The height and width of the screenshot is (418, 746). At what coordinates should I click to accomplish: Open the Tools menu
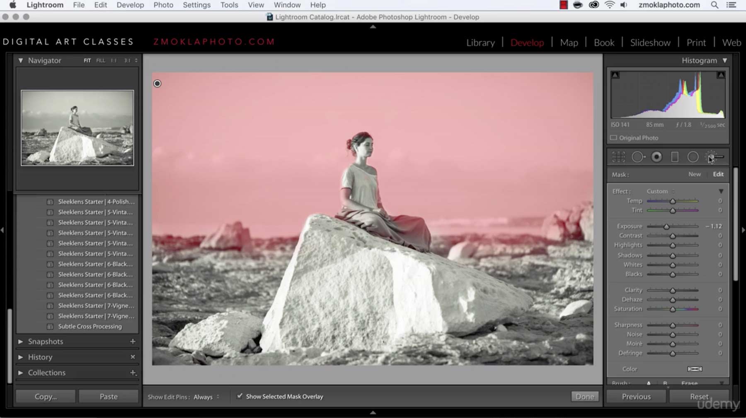pos(229,5)
